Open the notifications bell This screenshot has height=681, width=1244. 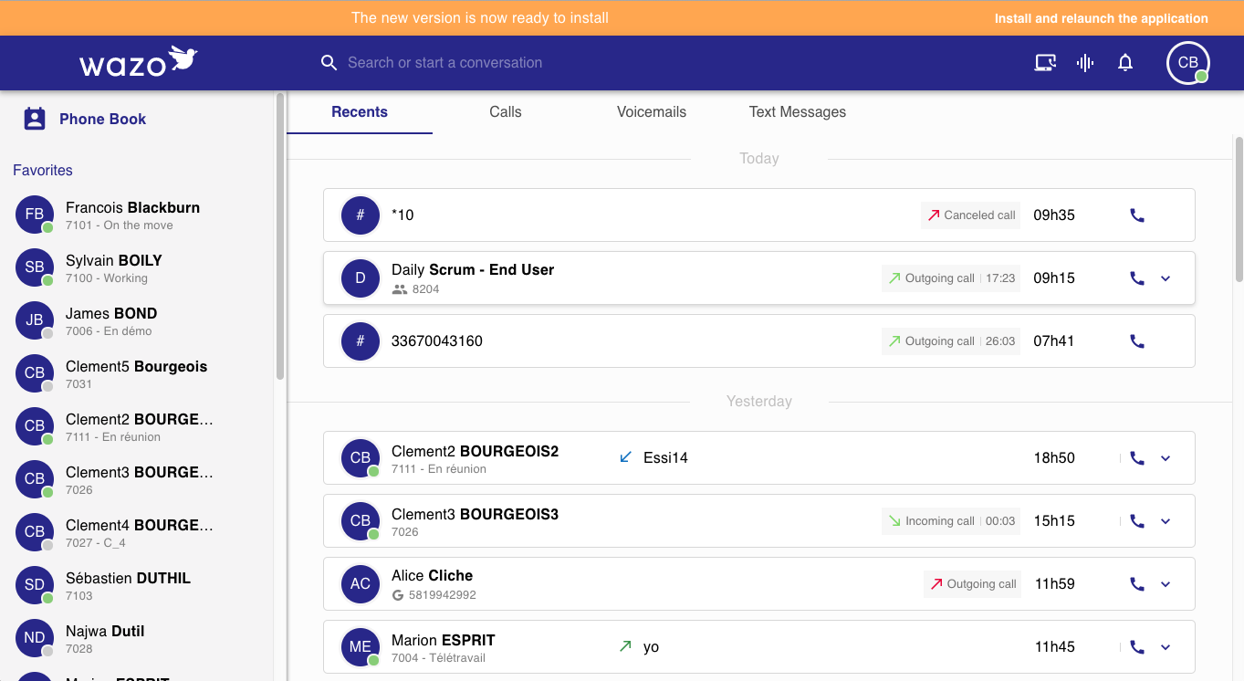coord(1125,63)
